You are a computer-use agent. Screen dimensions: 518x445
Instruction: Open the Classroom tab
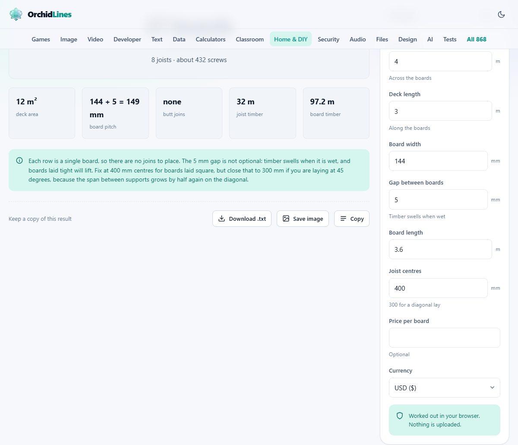click(x=250, y=39)
